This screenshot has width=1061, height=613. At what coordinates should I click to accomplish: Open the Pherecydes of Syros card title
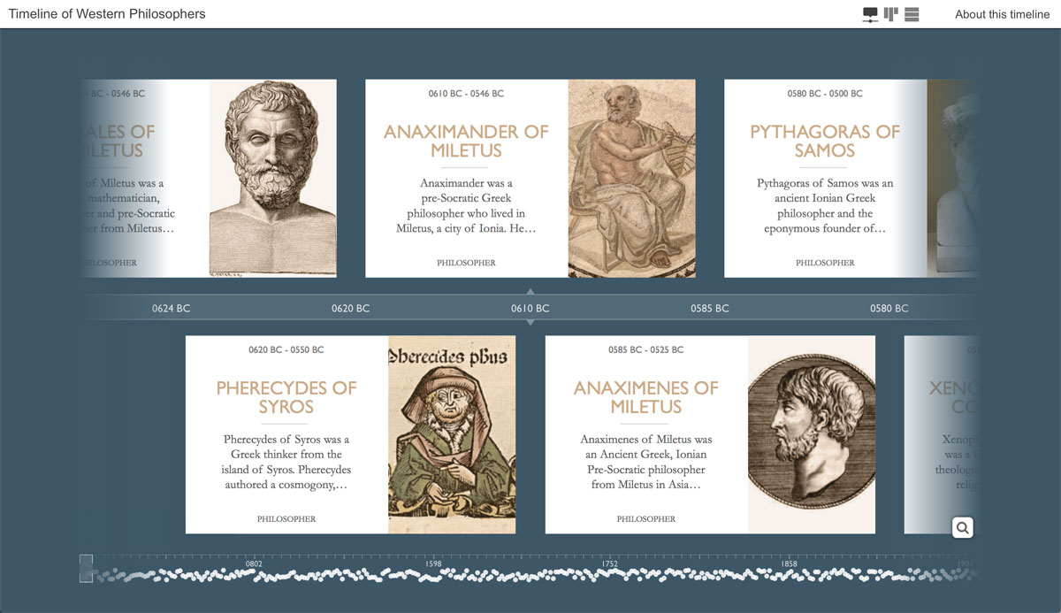[x=286, y=397]
